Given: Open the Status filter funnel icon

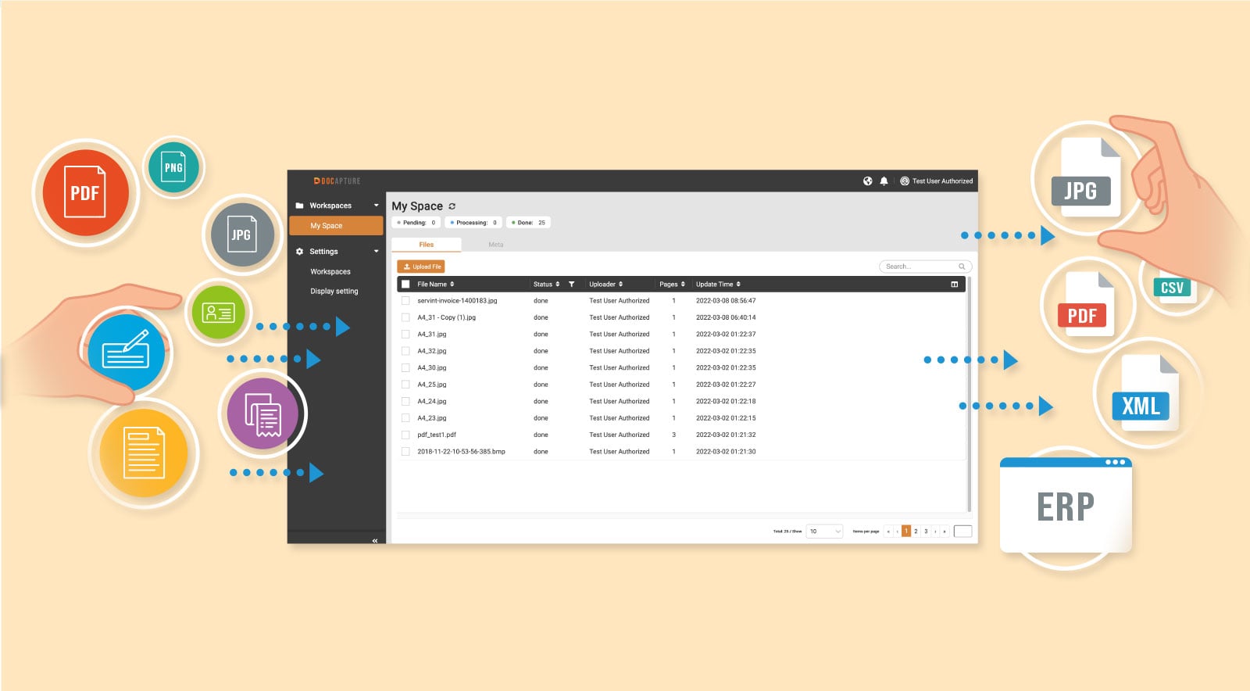Looking at the screenshot, I should pos(571,285).
